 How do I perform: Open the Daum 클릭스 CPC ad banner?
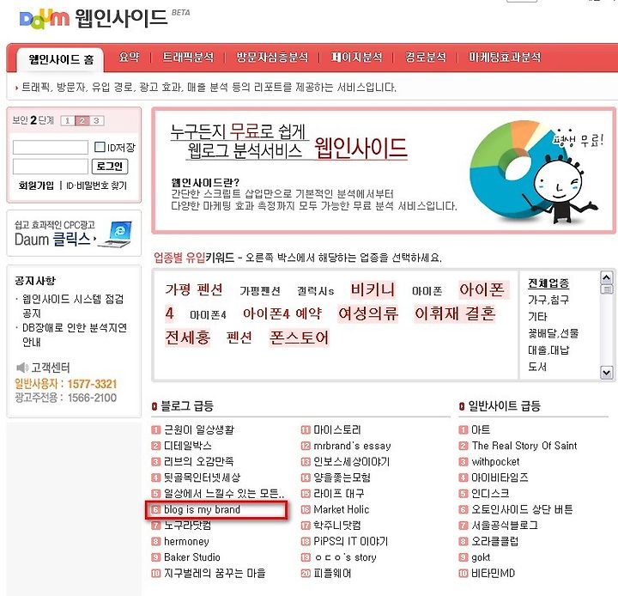coord(74,234)
